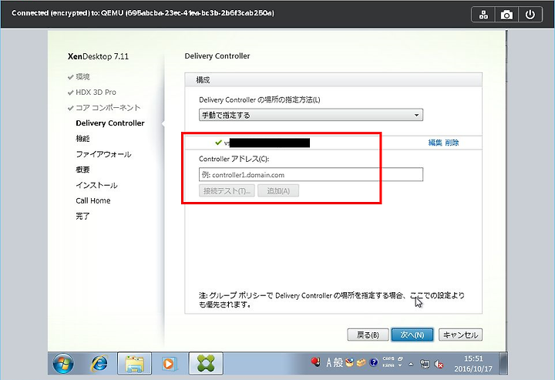Select the 'コア コンポーネント' wizard step
Viewport: 555px width, 380px height.
tap(109, 108)
